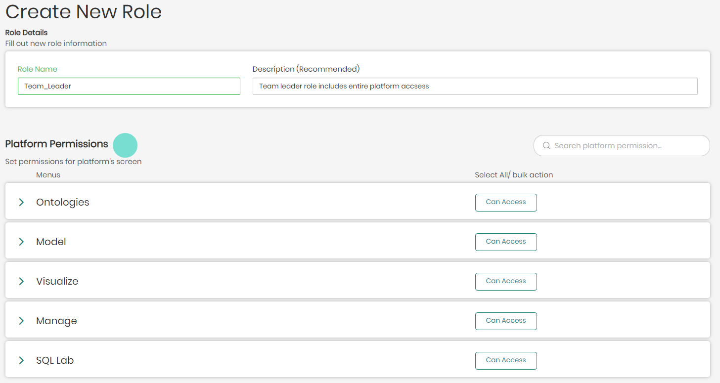This screenshot has height=383, width=720.
Task: Click the Search platform permission box
Action: pyautogui.click(x=622, y=145)
